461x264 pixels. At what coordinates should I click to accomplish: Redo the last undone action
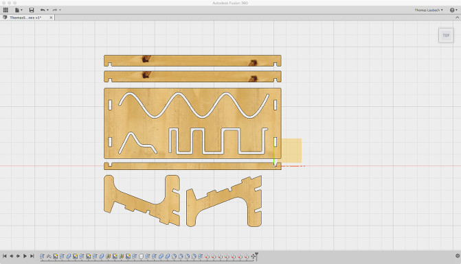[55, 10]
